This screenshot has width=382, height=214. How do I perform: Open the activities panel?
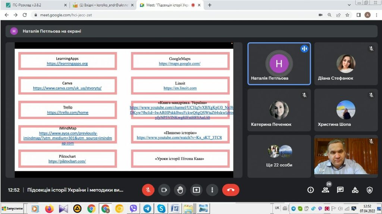355,190
